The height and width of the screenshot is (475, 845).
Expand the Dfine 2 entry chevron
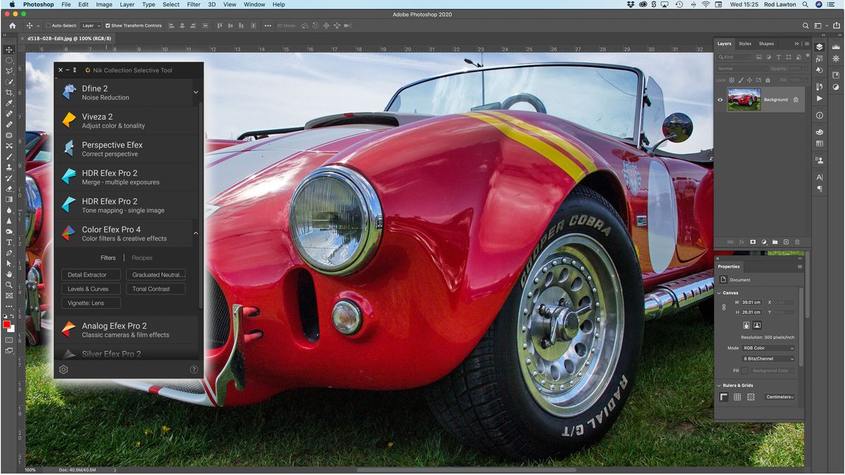(196, 91)
